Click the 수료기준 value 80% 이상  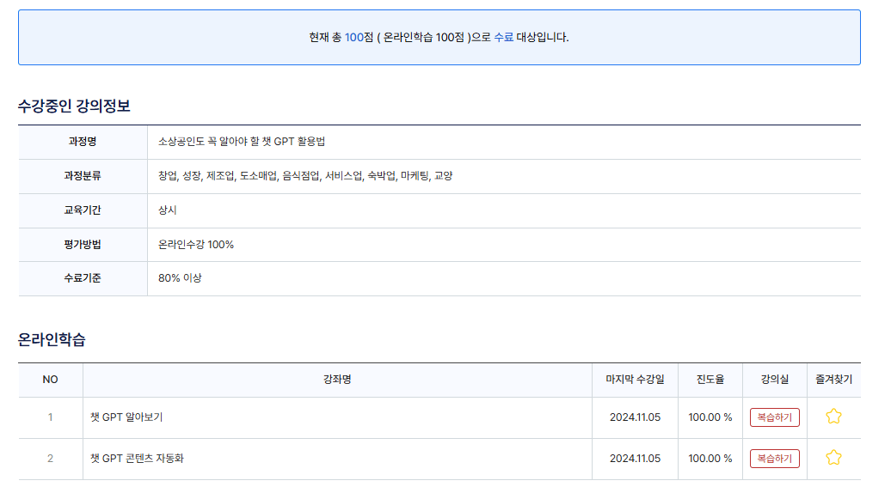coord(180,278)
